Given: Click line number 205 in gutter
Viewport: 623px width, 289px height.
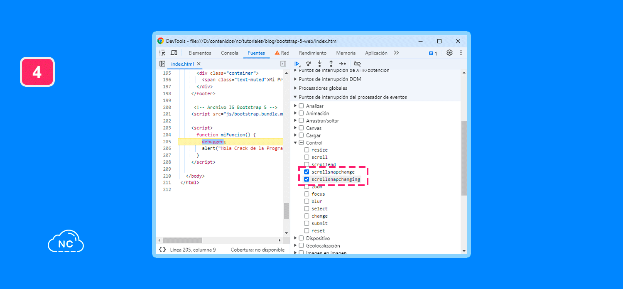Looking at the screenshot, I should pyautogui.click(x=167, y=142).
